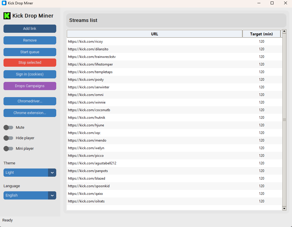Enable the Hide player switch
Screen dimensions: 292x227
pyautogui.click(x=8, y=138)
